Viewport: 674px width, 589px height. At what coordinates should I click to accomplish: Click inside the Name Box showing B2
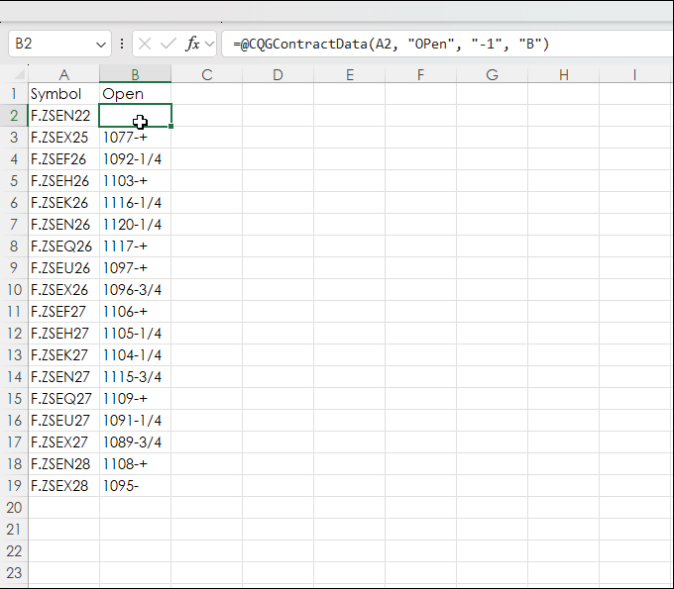(50, 44)
